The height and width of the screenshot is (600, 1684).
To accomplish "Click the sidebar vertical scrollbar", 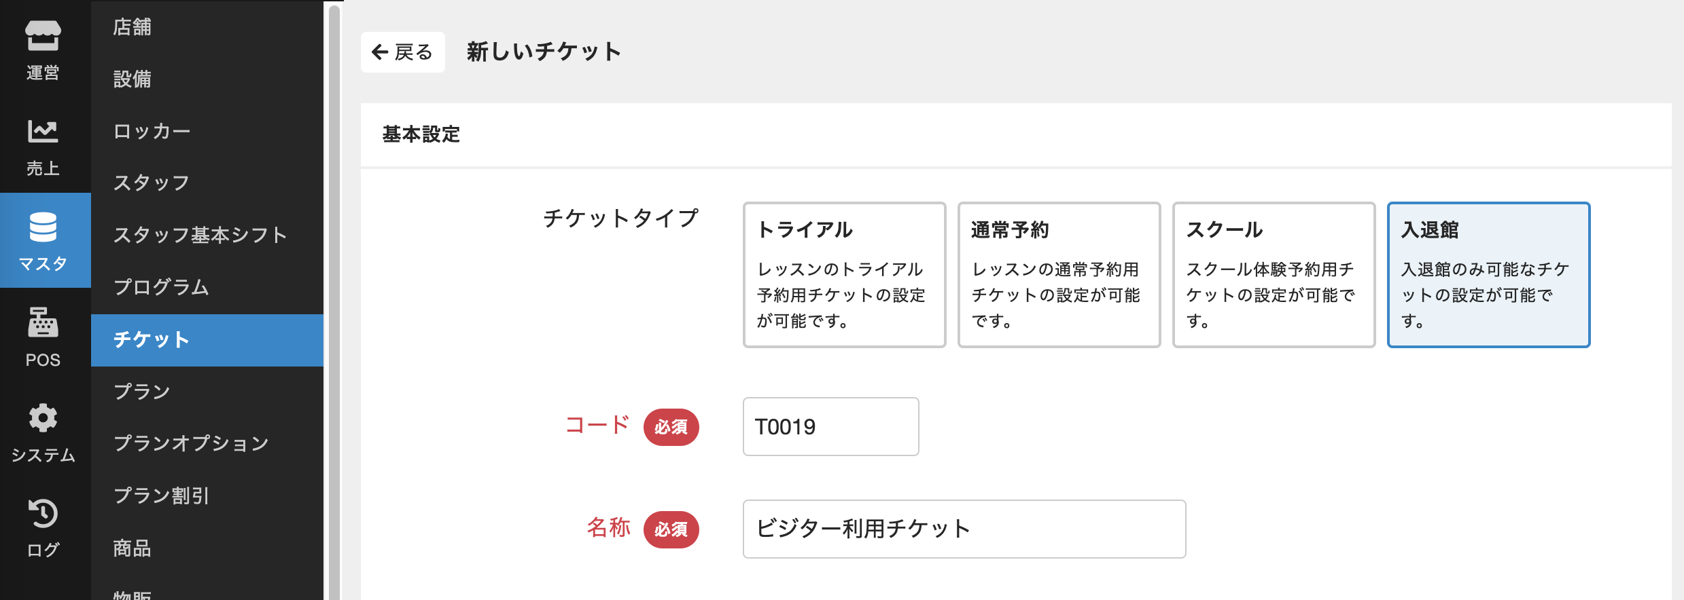I will point(334,299).
